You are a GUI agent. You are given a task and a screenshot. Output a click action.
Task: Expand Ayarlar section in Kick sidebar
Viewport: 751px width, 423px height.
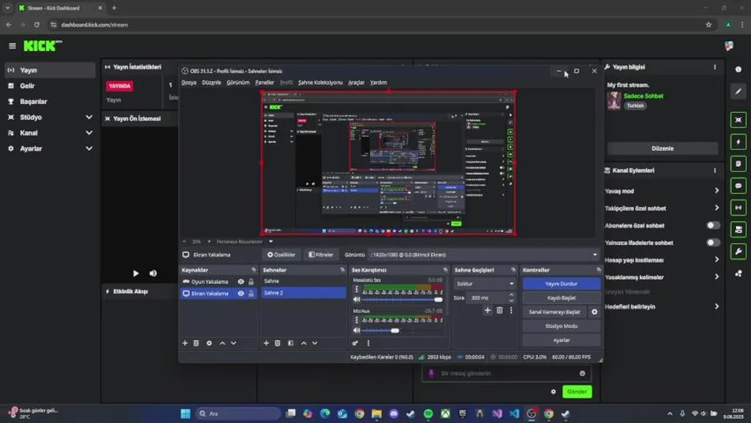(x=89, y=149)
